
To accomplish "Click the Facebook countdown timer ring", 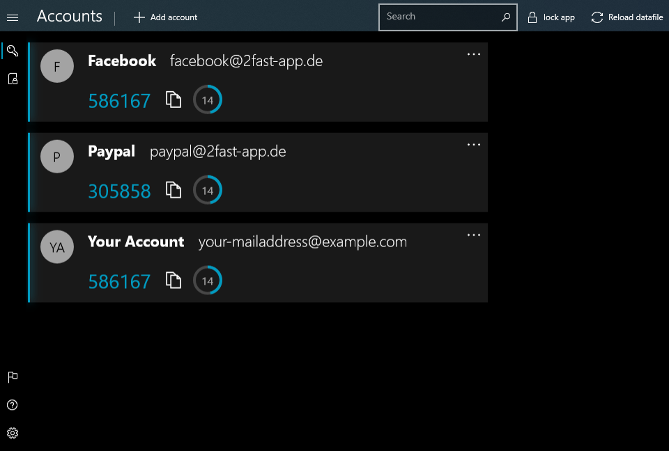I will pos(208,100).
